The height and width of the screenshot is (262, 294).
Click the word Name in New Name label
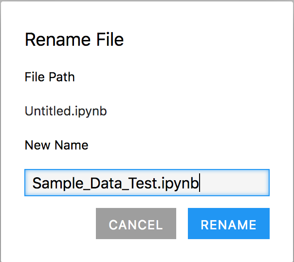click(72, 145)
